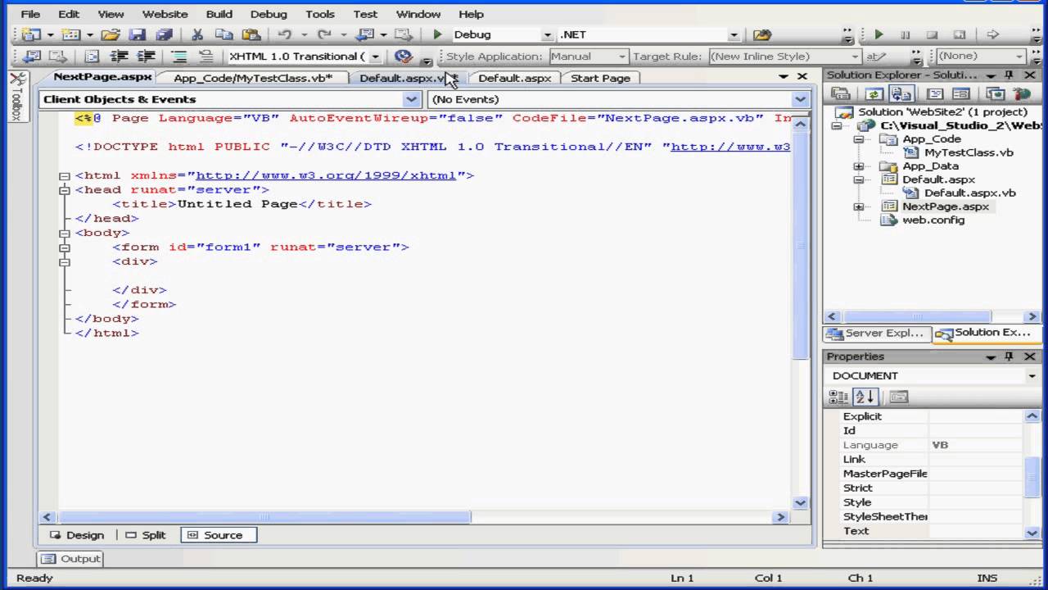Select MyTestClass.vb in Solution Explorer
This screenshot has width=1048, height=590.
(x=969, y=152)
